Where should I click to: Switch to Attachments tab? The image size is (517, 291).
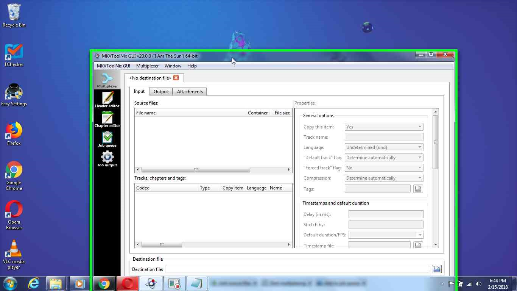click(x=190, y=92)
